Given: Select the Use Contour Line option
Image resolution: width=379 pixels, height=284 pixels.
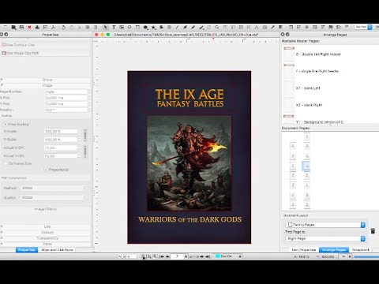Looking at the screenshot, I should 18,45.
